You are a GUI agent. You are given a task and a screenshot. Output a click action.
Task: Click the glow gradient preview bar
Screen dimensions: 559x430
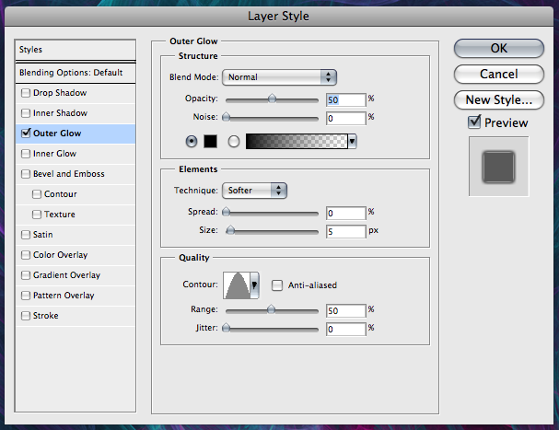(297, 142)
